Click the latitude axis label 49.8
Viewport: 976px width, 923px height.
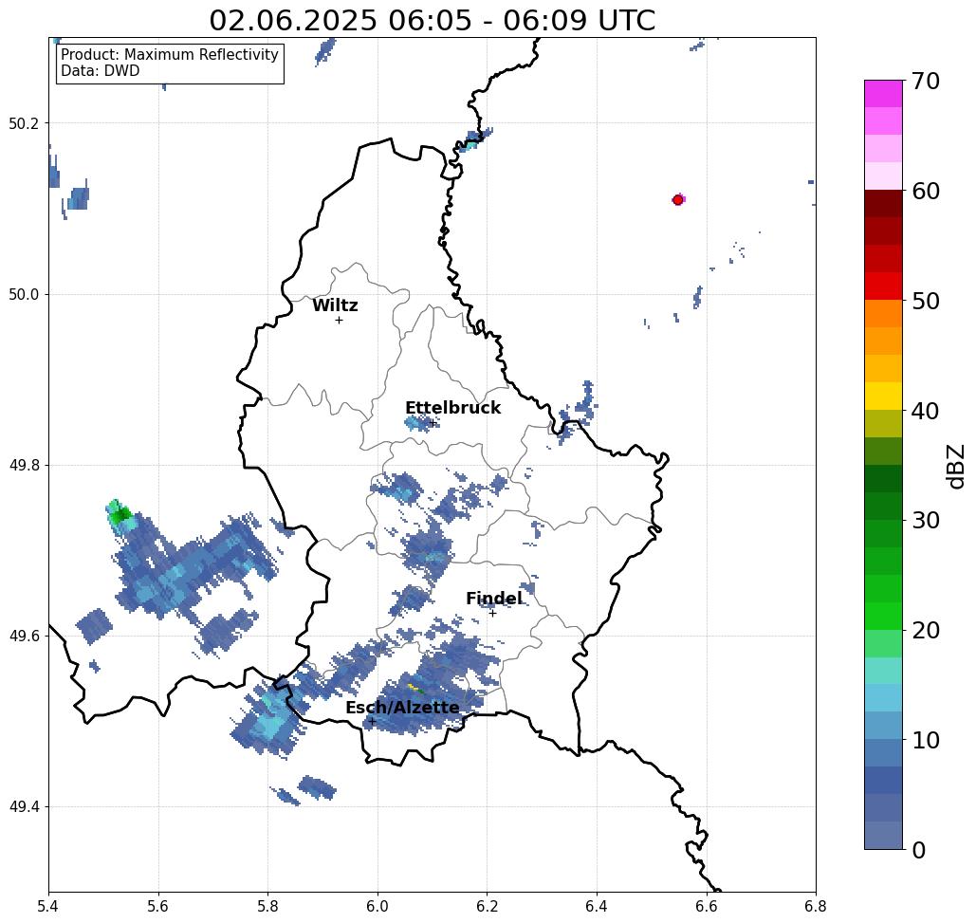click(23, 465)
